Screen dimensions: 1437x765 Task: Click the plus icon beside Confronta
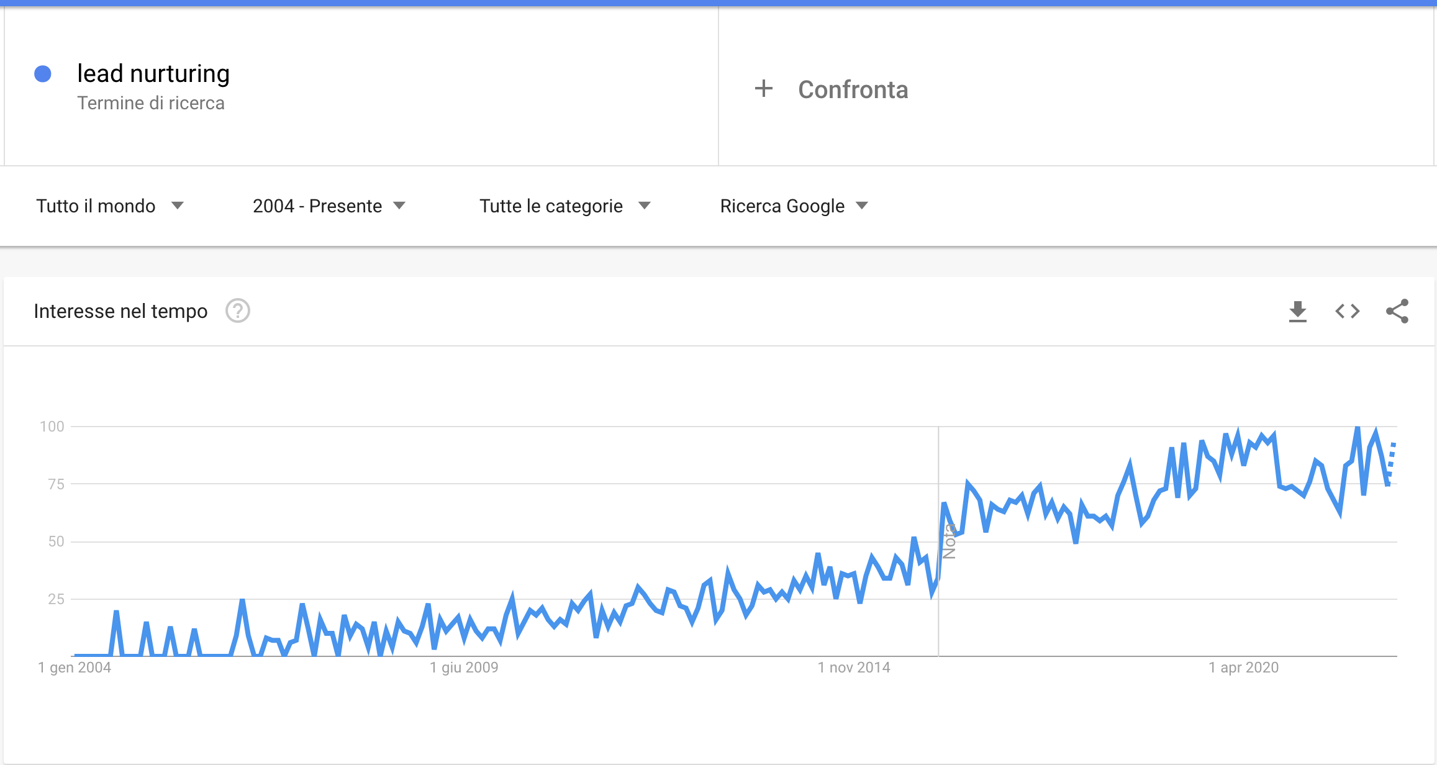click(x=763, y=89)
